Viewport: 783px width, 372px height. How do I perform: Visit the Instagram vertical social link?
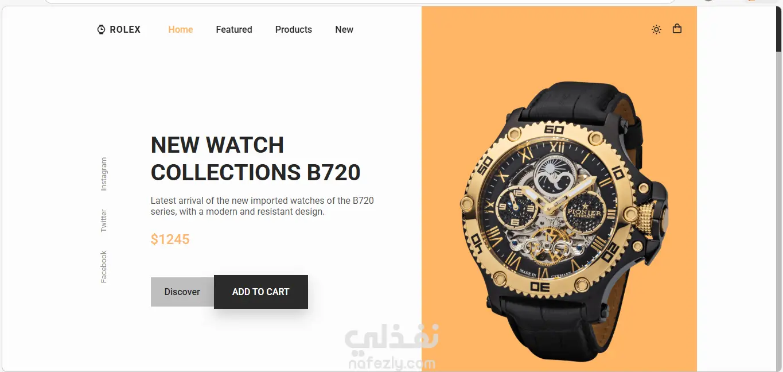point(104,174)
